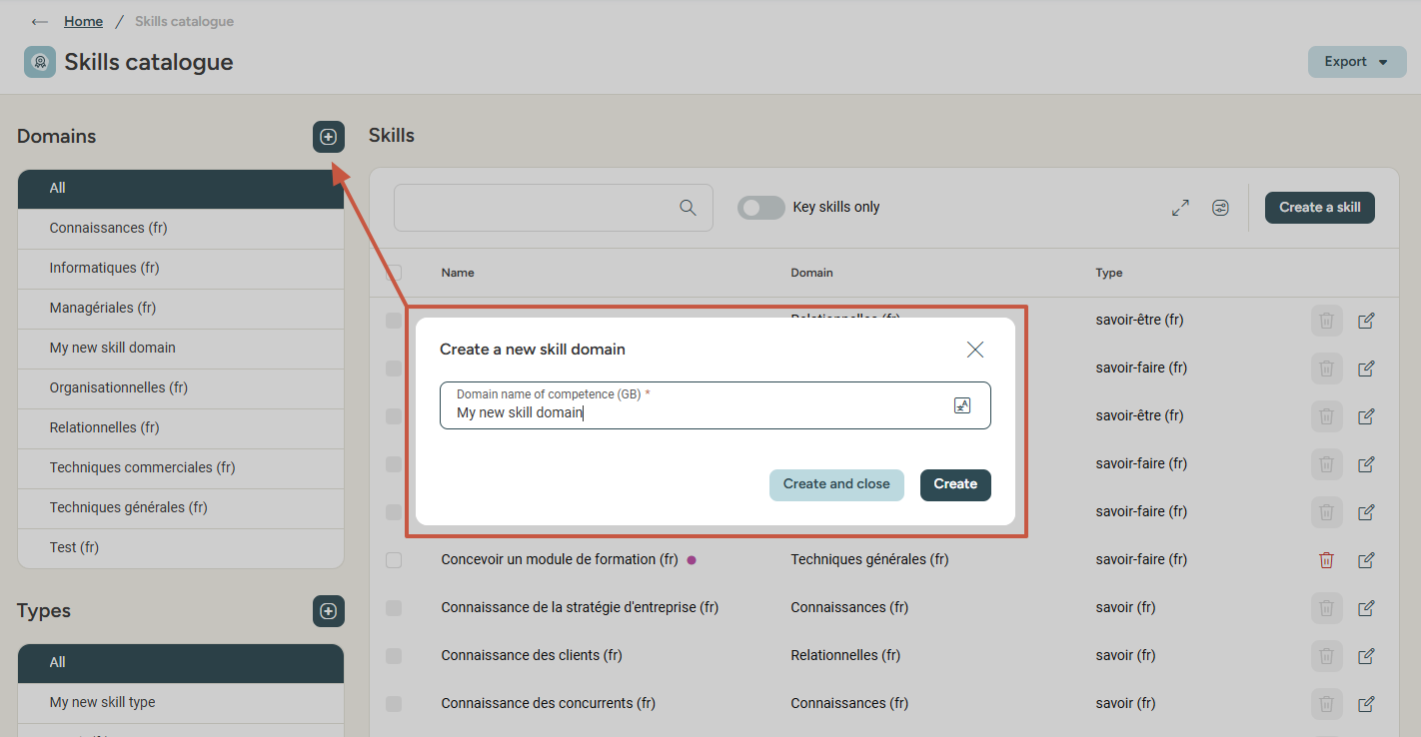Open the Export dropdown

coord(1356,62)
